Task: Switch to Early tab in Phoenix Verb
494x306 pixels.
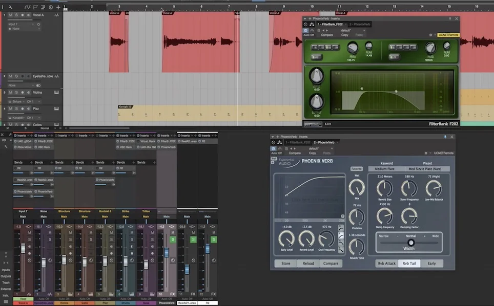Action: click(431, 264)
